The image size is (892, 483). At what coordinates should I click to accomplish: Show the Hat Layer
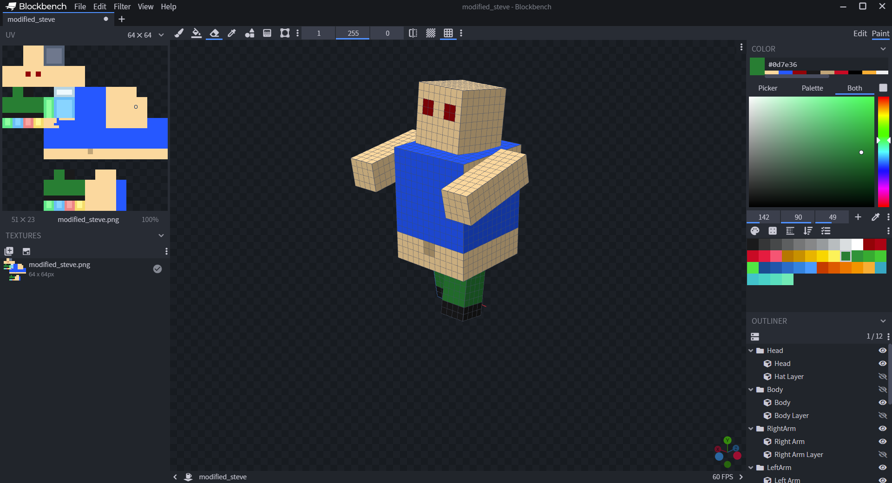(x=882, y=377)
